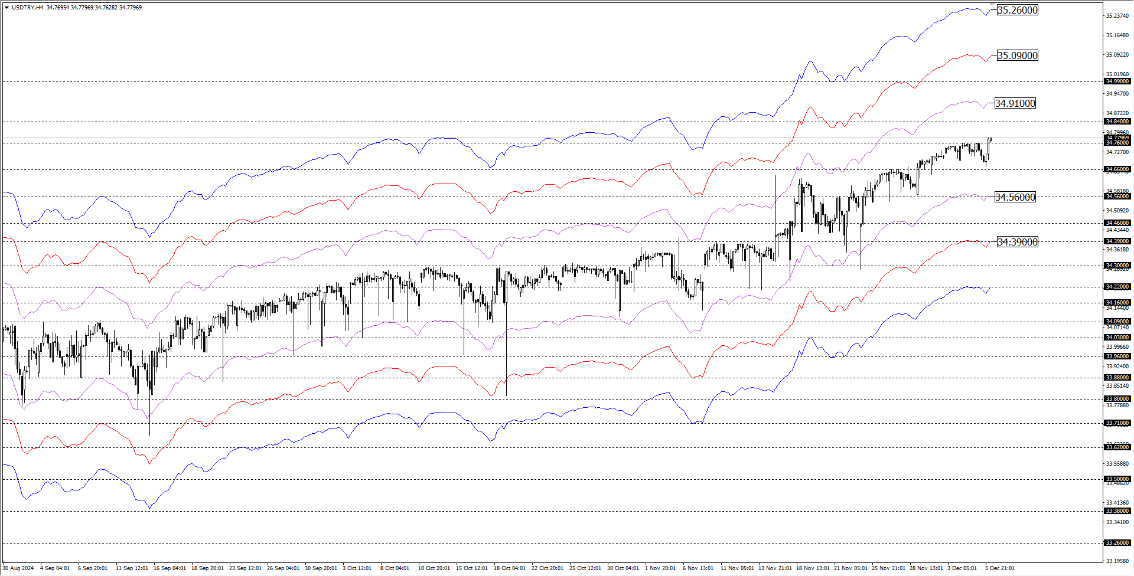Select the large boxed 34.56000 label on chart
Image resolution: width=1134 pixels, height=576 pixels.
[x=1015, y=197]
